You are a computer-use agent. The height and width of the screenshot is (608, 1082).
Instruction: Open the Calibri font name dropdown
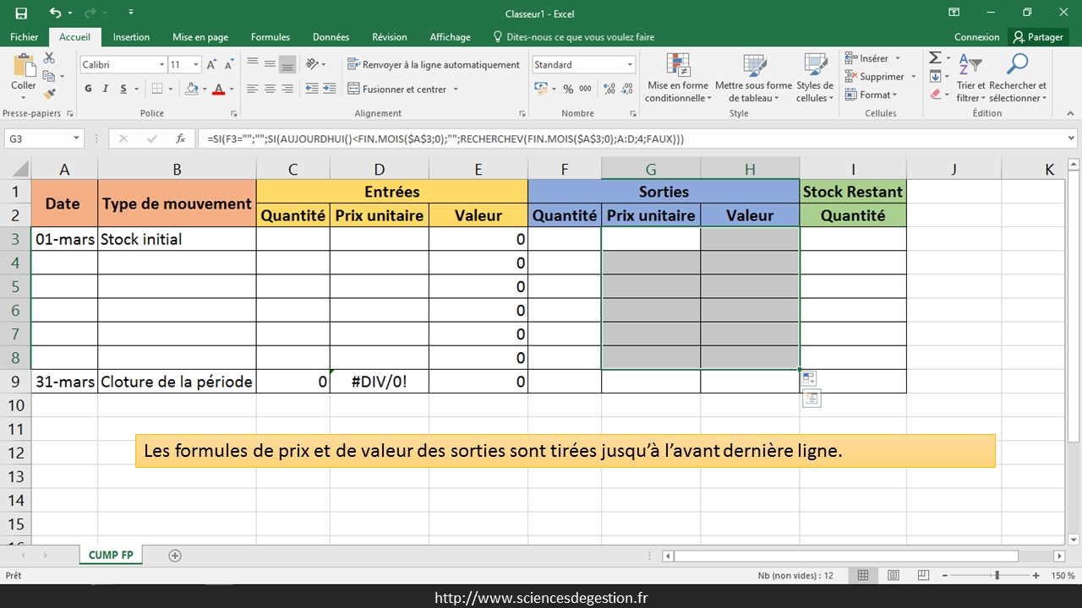pyautogui.click(x=161, y=65)
